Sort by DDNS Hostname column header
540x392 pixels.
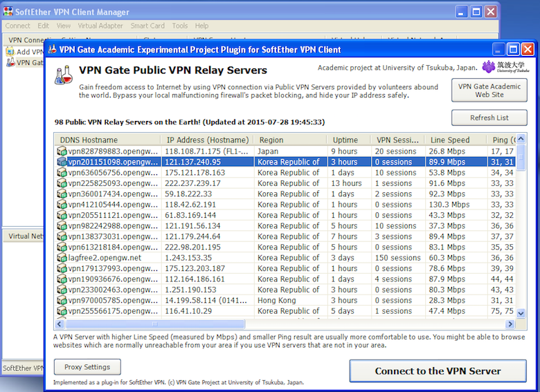pyautogui.click(x=108, y=140)
